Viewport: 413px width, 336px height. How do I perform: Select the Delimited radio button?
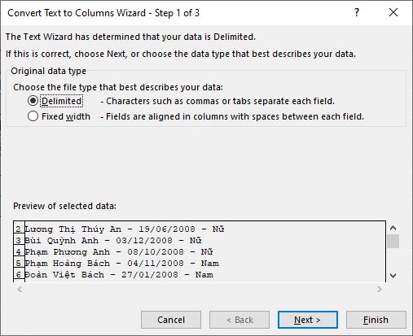click(x=33, y=101)
